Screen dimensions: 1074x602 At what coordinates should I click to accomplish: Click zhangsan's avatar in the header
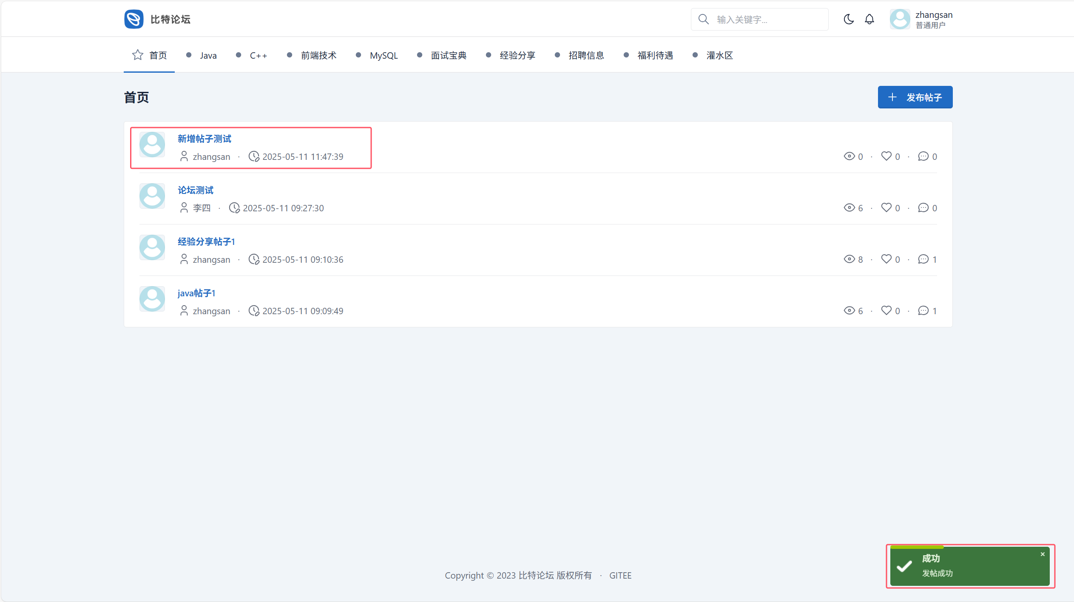pos(900,19)
